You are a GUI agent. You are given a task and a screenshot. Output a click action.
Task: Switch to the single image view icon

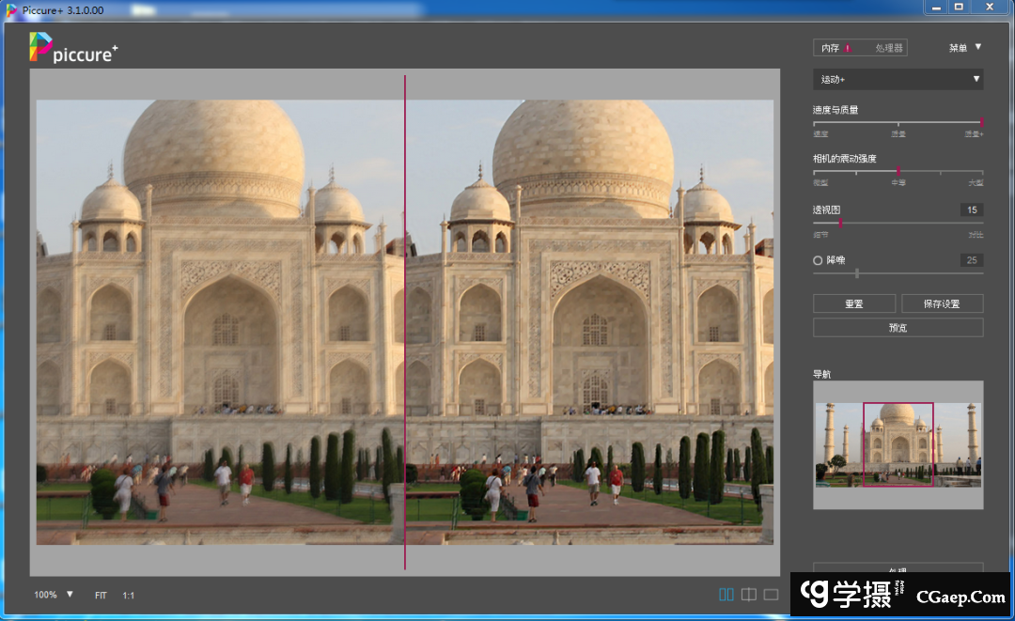coord(772,594)
